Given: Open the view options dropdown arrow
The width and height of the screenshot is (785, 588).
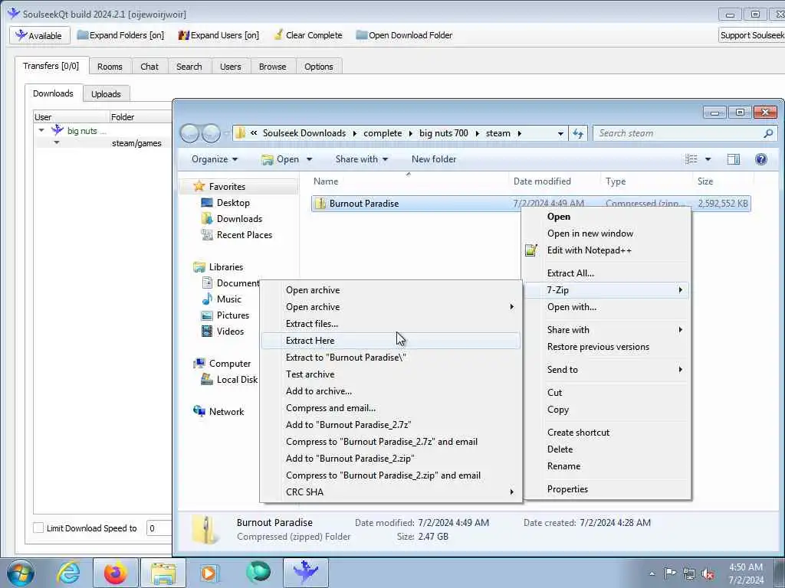Looking at the screenshot, I should [708, 159].
